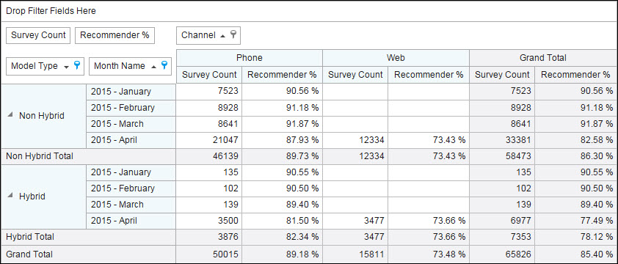Click the 2015 - April row under Hybrid
This screenshot has height=264, width=618.
(131, 221)
